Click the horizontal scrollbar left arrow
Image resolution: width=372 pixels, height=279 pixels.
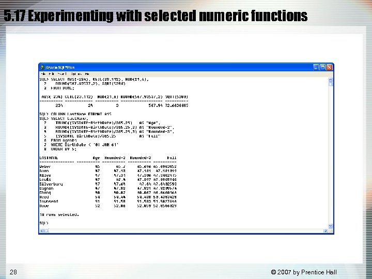(x=42, y=230)
